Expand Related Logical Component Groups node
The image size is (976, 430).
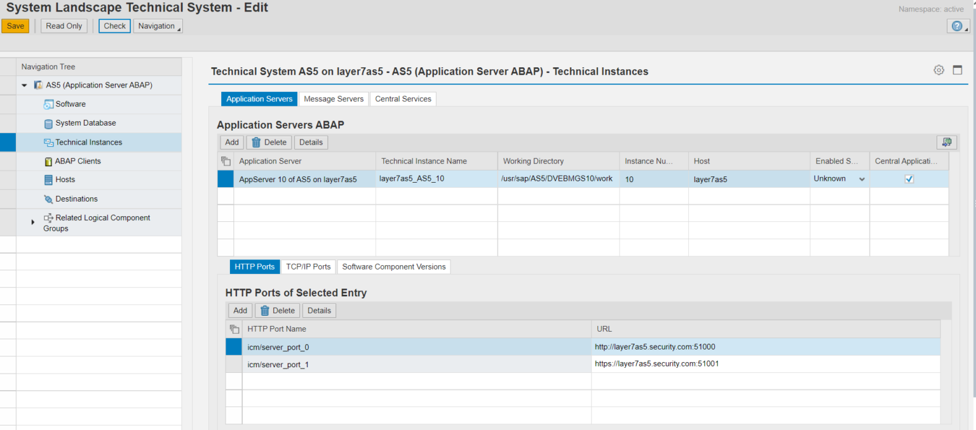pyautogui.click(x=33, y=222)
